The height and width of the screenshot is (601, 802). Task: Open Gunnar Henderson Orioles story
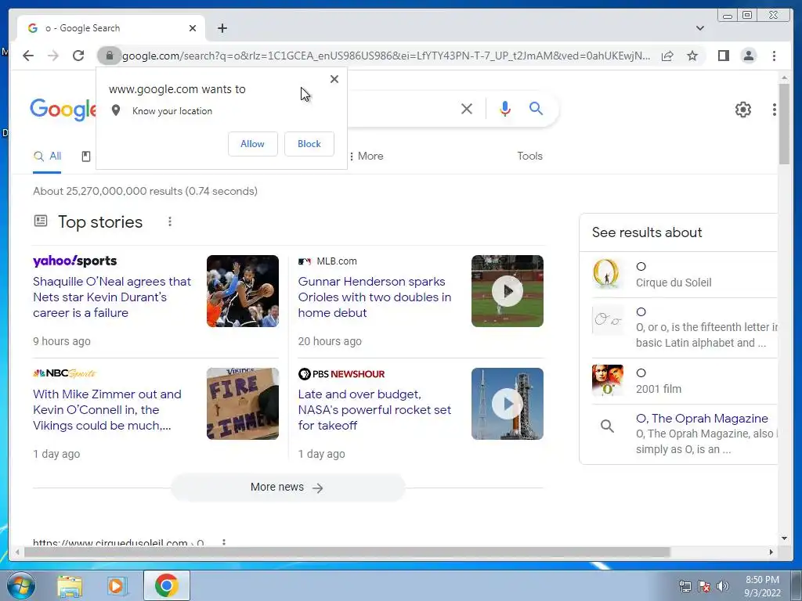click(x=374, y=297)
